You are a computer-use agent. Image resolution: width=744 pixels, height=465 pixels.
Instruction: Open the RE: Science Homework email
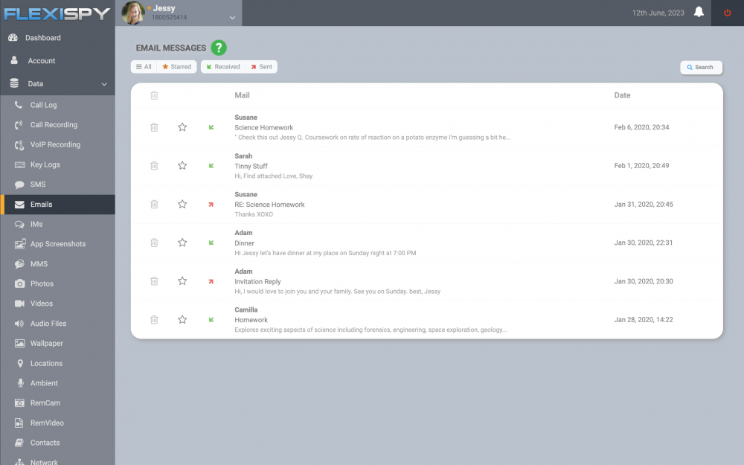click(269, 205)
